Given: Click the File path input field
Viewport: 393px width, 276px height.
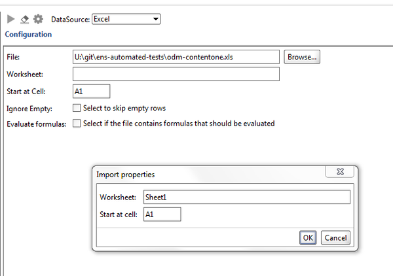Looking at the screenshot, I should click(x=176, y=57).
